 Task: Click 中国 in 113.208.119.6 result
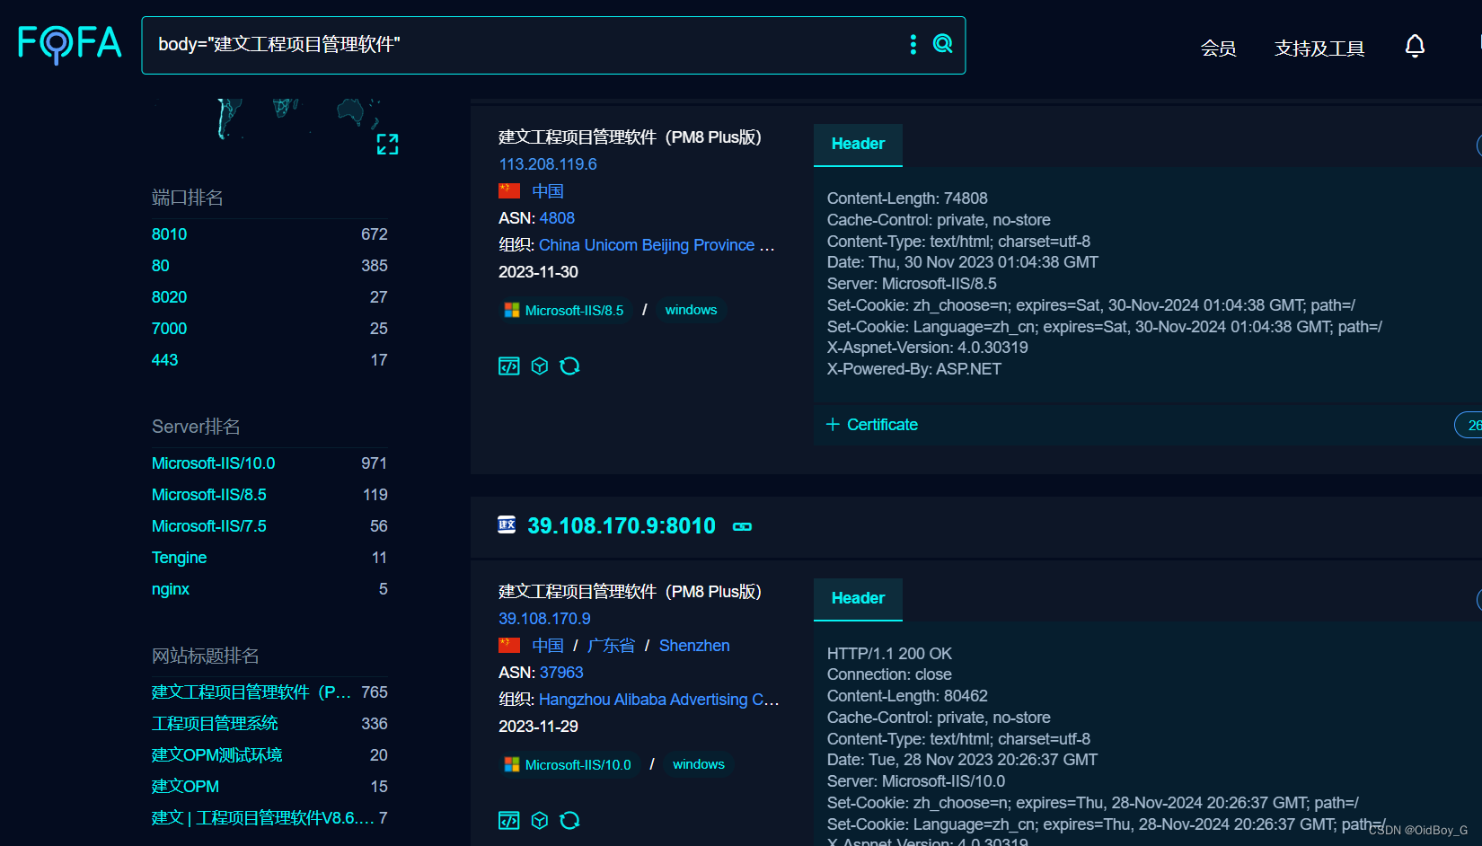click(548, 191)
